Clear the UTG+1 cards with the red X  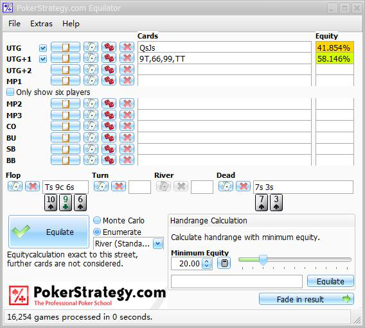[x=127, y=58]
